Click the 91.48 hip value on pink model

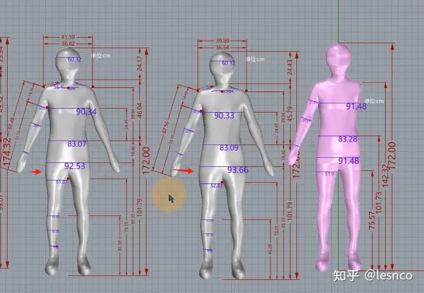pyautogui.click(x=349, y=161)
